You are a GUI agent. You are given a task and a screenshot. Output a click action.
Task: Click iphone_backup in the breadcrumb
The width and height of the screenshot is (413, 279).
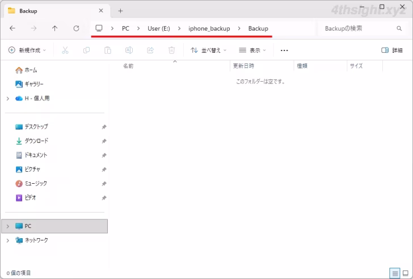pyautogui.click(x=209, y=28)
